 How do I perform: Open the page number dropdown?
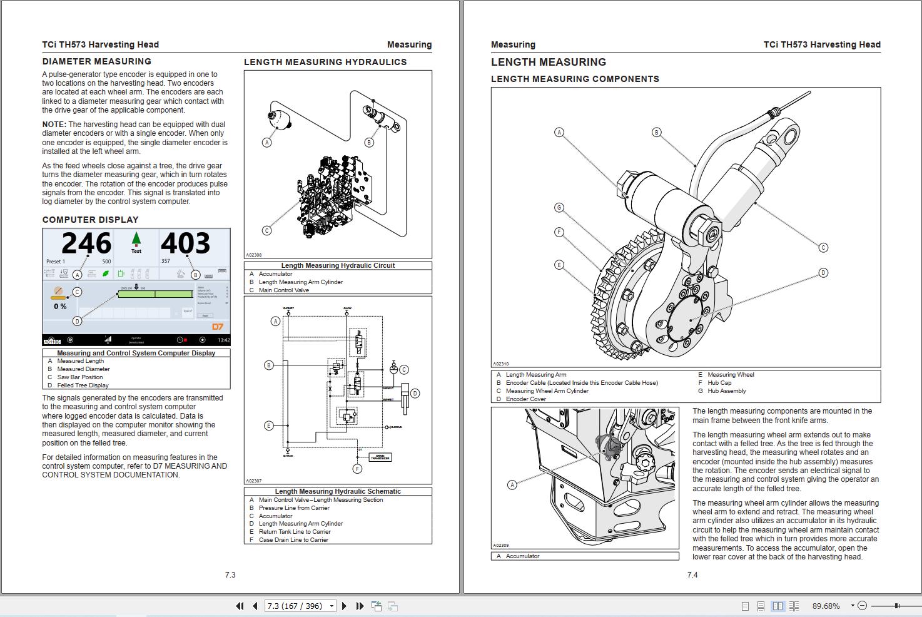point(332,606)
